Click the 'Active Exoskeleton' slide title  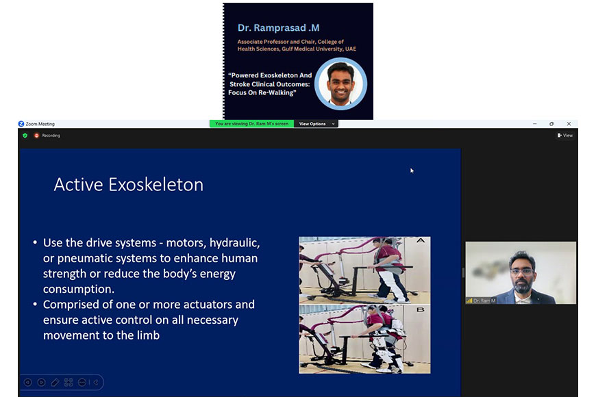[129, 185]
